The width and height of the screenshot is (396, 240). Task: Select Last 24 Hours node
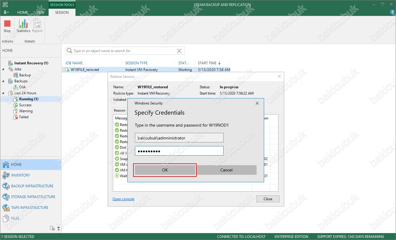point(25,93)
